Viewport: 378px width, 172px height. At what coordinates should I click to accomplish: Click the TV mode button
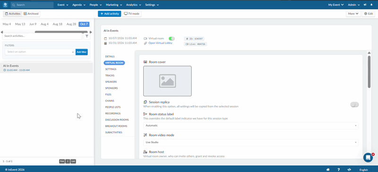[132, 14]
